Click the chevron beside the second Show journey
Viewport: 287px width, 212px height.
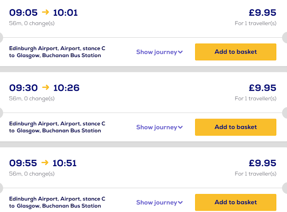[x=180, y=127]
